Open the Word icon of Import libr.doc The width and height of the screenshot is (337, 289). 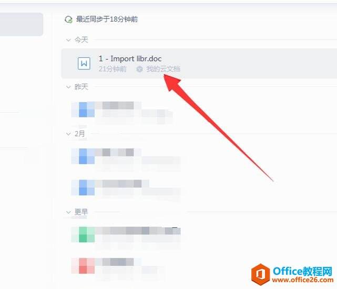84,63
